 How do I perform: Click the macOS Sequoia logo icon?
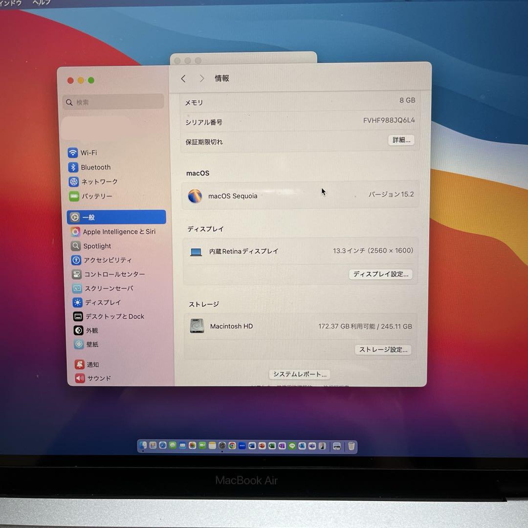coord(195,196)
